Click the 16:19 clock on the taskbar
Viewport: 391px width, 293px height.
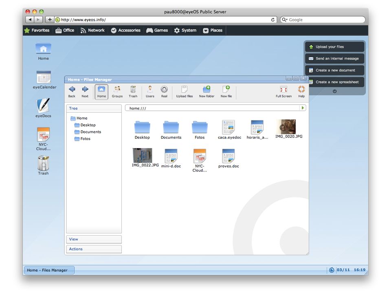coord(359,270)
